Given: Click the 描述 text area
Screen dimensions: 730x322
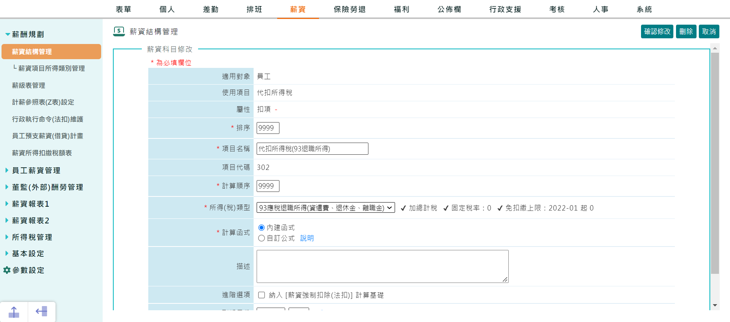Looking at the screenshot, I should point(382,266).
